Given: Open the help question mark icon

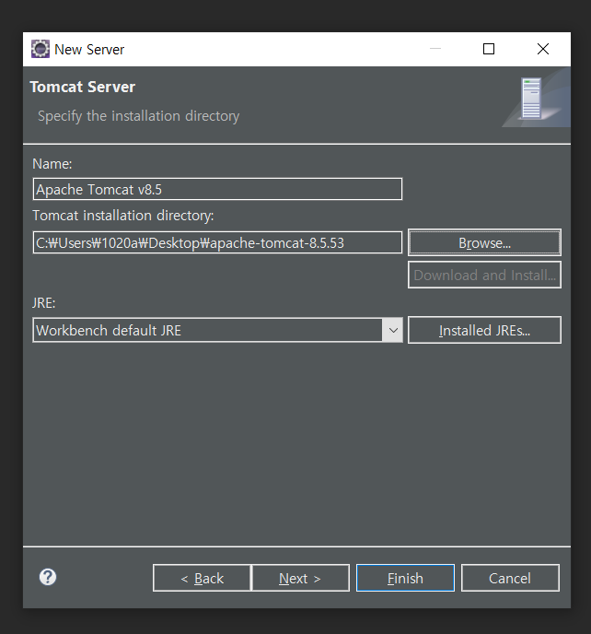Looking at the screenshot, I should coord(48,577).
